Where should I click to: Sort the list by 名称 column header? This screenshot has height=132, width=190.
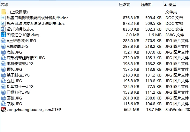tap(4, 5)
